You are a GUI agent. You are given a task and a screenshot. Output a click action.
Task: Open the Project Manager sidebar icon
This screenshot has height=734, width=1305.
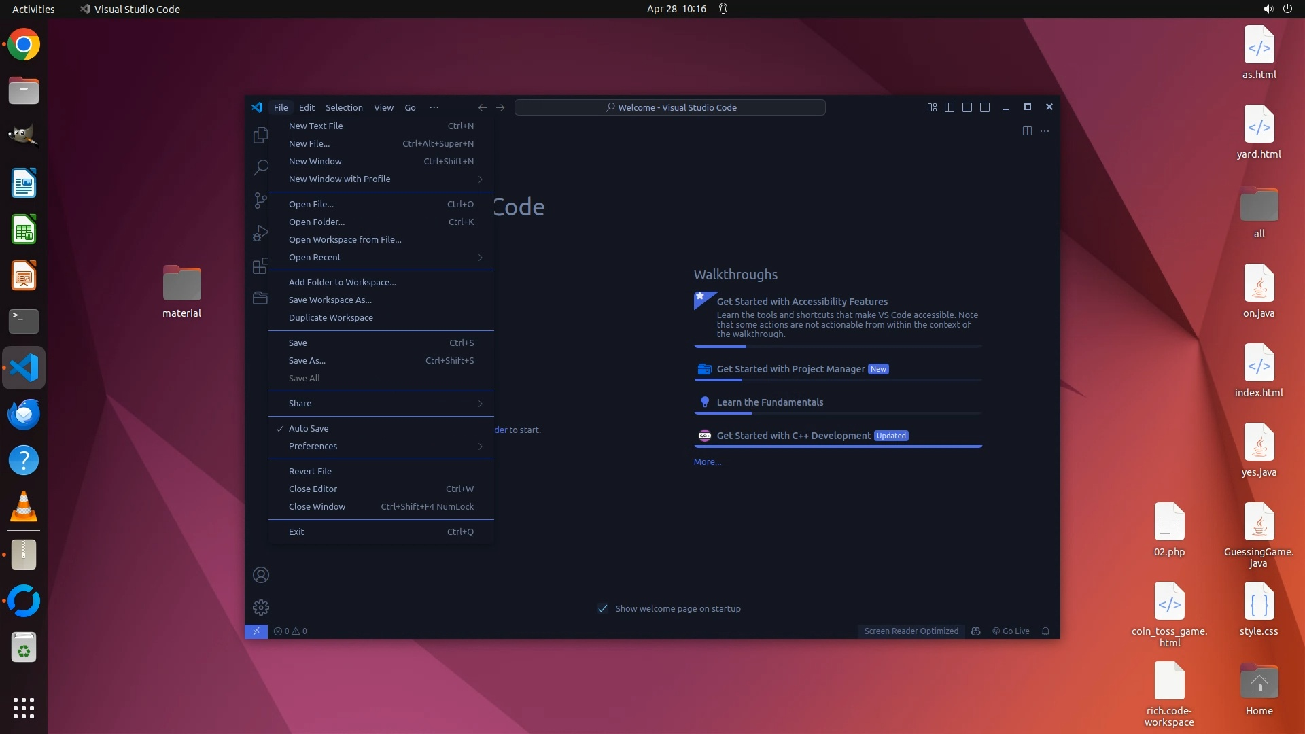[260, 298]
